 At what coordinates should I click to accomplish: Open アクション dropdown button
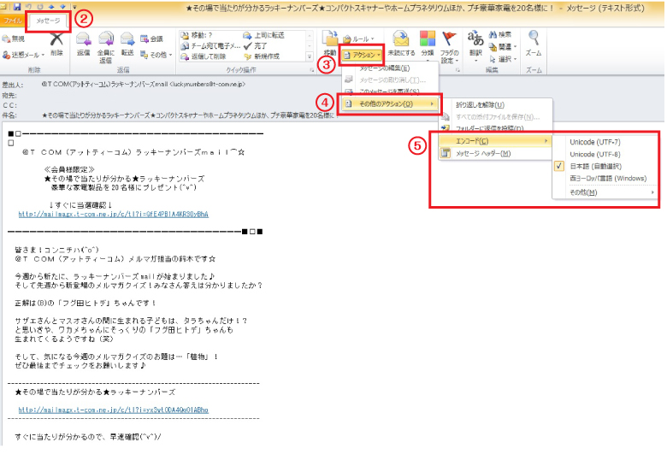tap(362, 55)
